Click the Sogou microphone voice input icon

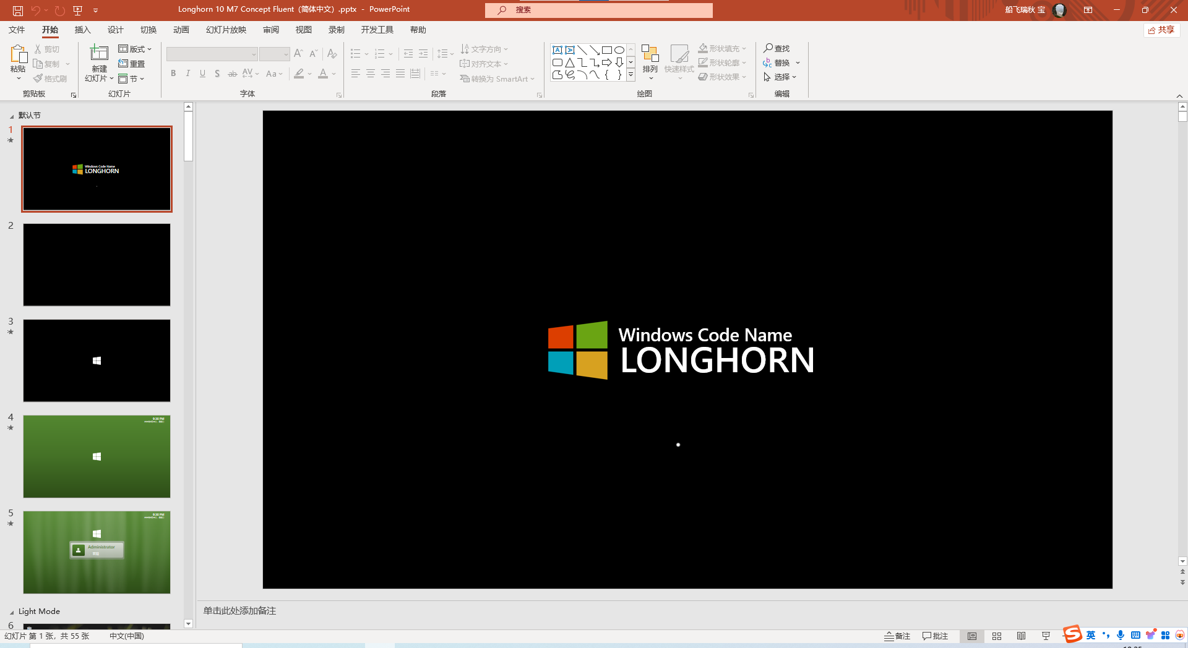point(1121,636)
